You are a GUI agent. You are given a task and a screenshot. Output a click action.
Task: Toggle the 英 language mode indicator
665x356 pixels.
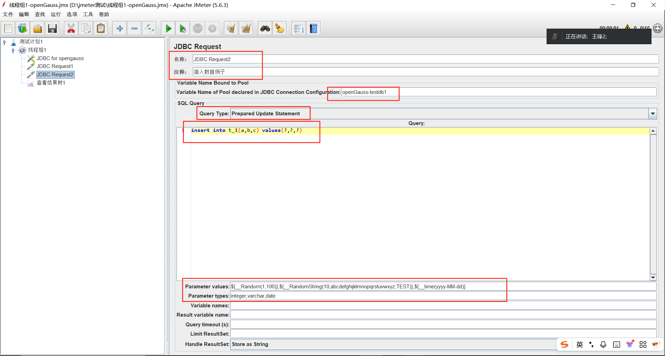tap(579, 344)
